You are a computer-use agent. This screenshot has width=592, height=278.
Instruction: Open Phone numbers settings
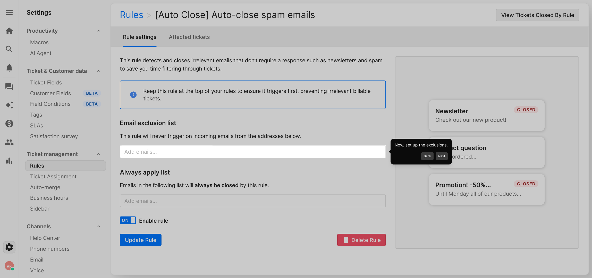point(50,249)
